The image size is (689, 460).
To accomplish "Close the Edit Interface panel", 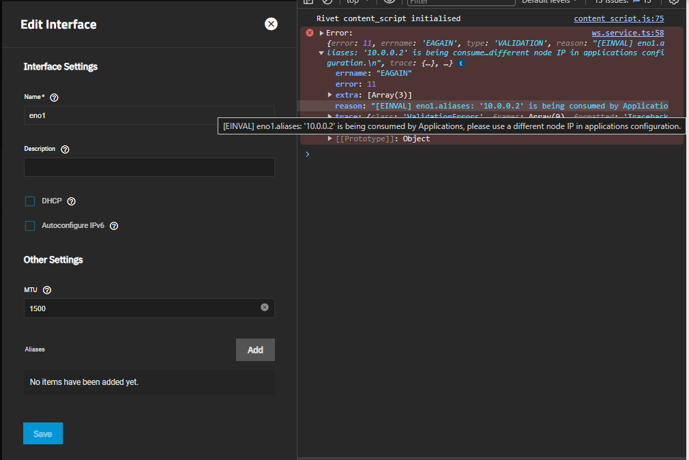I will coord(271,24).
